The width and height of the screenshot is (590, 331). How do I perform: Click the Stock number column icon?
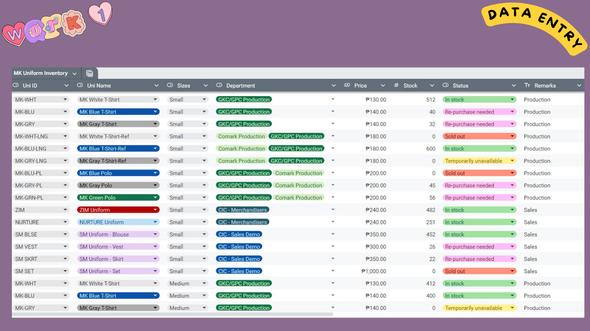point(396,86)
